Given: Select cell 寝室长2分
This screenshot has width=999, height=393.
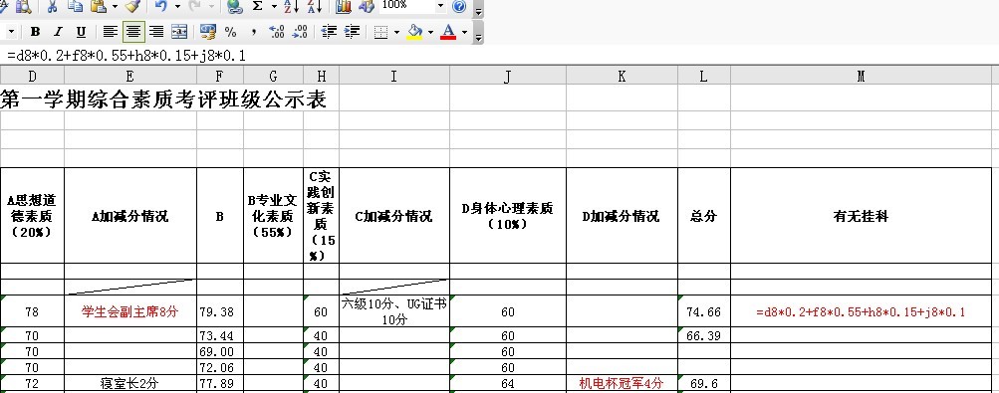Looking at the screenshot, I should (x=130, y=383).
